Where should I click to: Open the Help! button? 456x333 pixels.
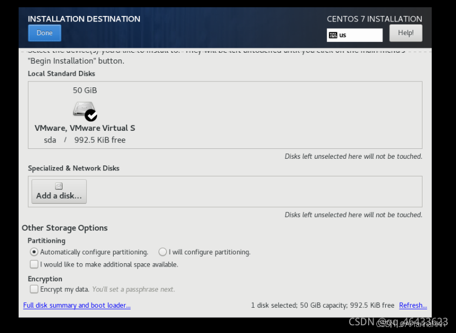click(406, 33)
